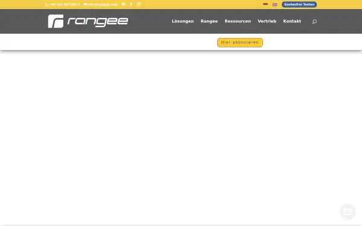Open the Kontakt menu item

(x=292, y=21)
